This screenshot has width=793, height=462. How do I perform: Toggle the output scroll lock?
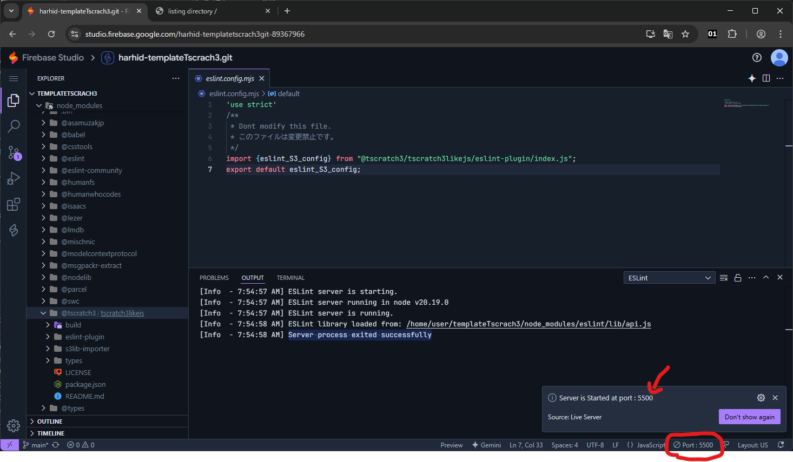coord(738,278)
